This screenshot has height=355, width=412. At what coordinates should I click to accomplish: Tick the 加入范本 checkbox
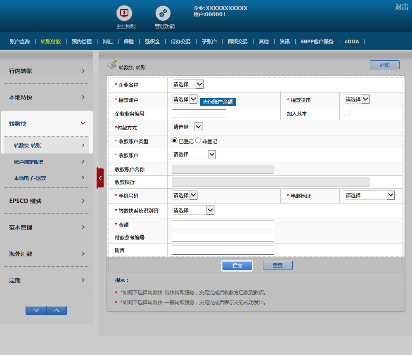pos(347,113)
